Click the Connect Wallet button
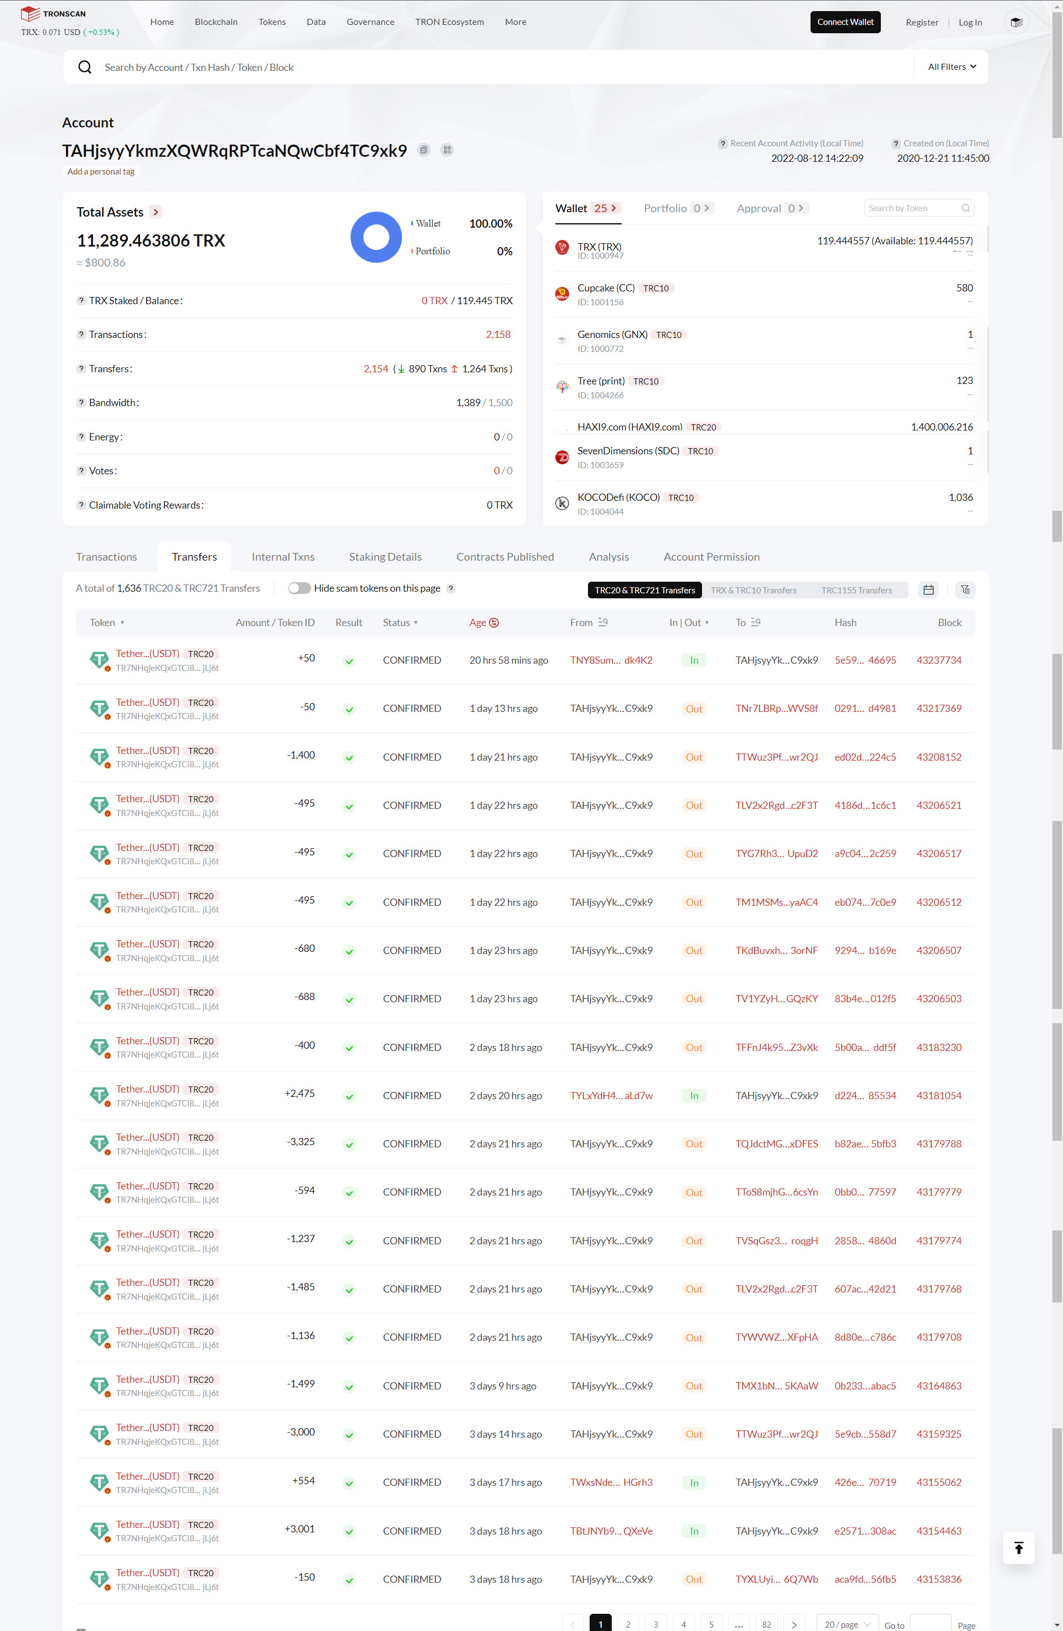The width and height of the screenshot is (1063, 1631). (x=845, y=22)
